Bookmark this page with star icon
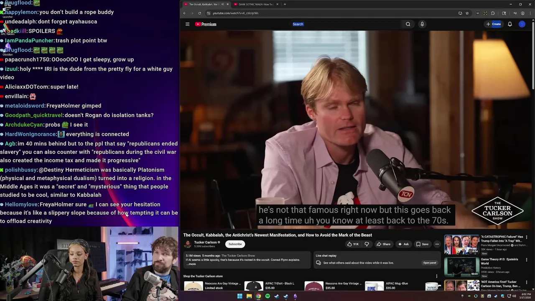This screenshot has height=301, width=535. pos(467,13)
